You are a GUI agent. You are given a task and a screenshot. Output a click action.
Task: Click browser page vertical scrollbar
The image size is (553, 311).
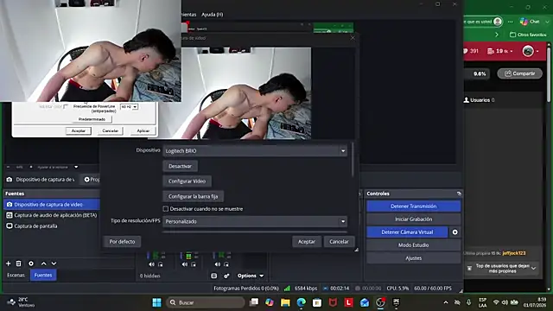click(x=549, y=74)
